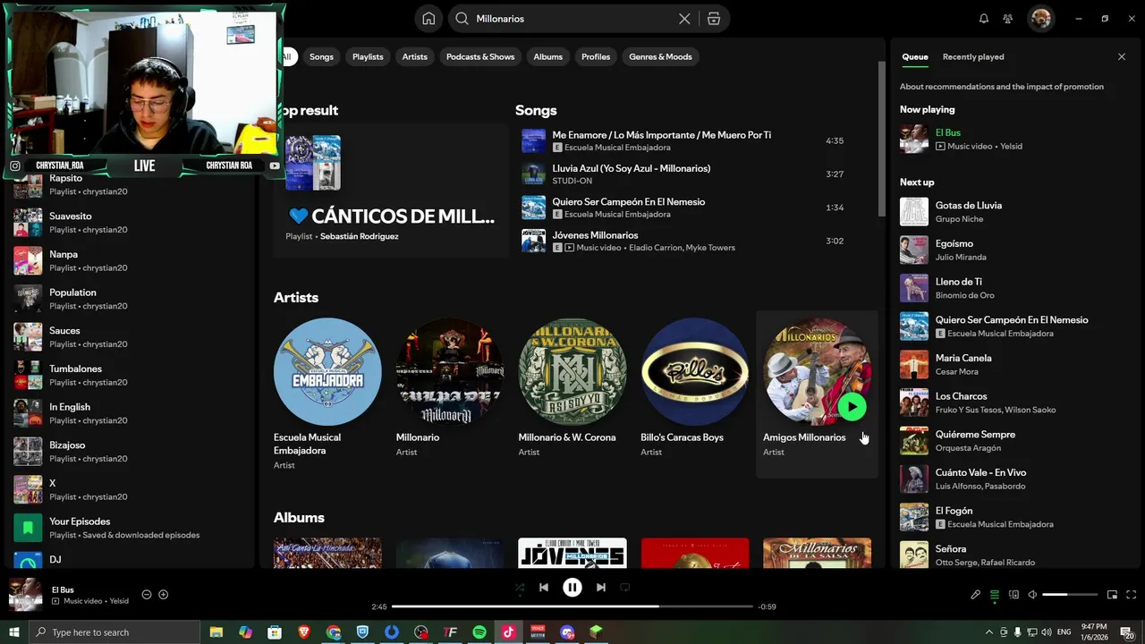
Task: Open recommendations and promotion info link
Action: click(x=1001, y=87)
